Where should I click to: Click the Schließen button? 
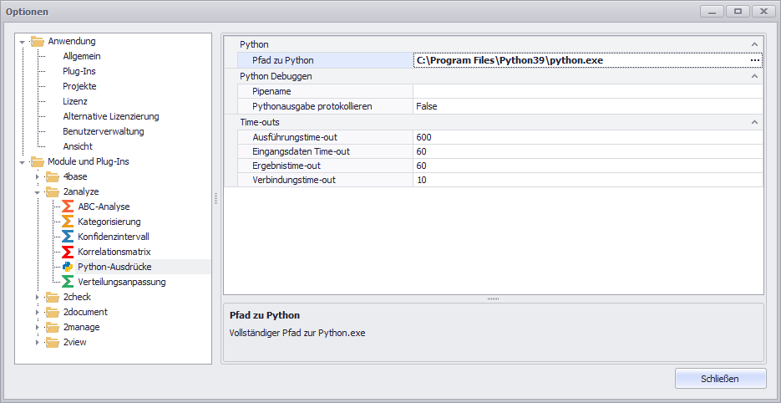(720, 379)
